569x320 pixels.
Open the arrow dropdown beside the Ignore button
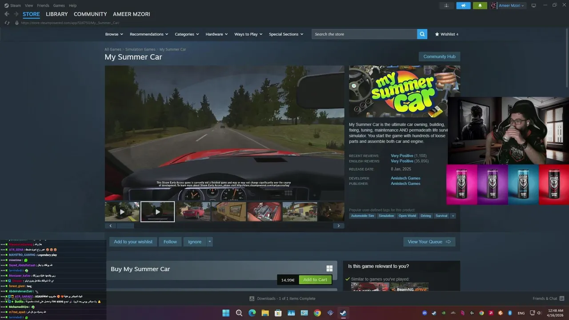tap(210, 242)
